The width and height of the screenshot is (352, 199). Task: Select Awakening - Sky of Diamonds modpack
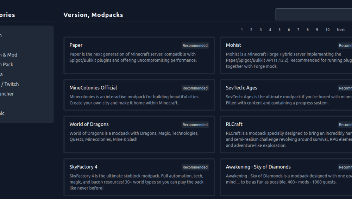286,177
